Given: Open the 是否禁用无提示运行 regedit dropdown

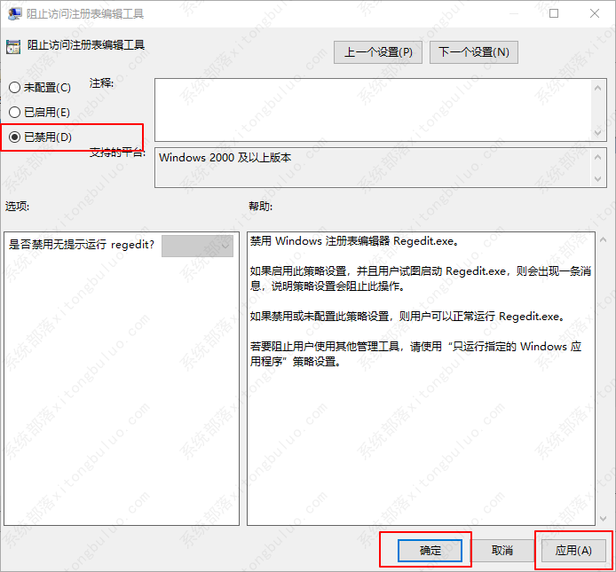Looking at the screenshot, I should pyautogui.click(x=197, y=246).
